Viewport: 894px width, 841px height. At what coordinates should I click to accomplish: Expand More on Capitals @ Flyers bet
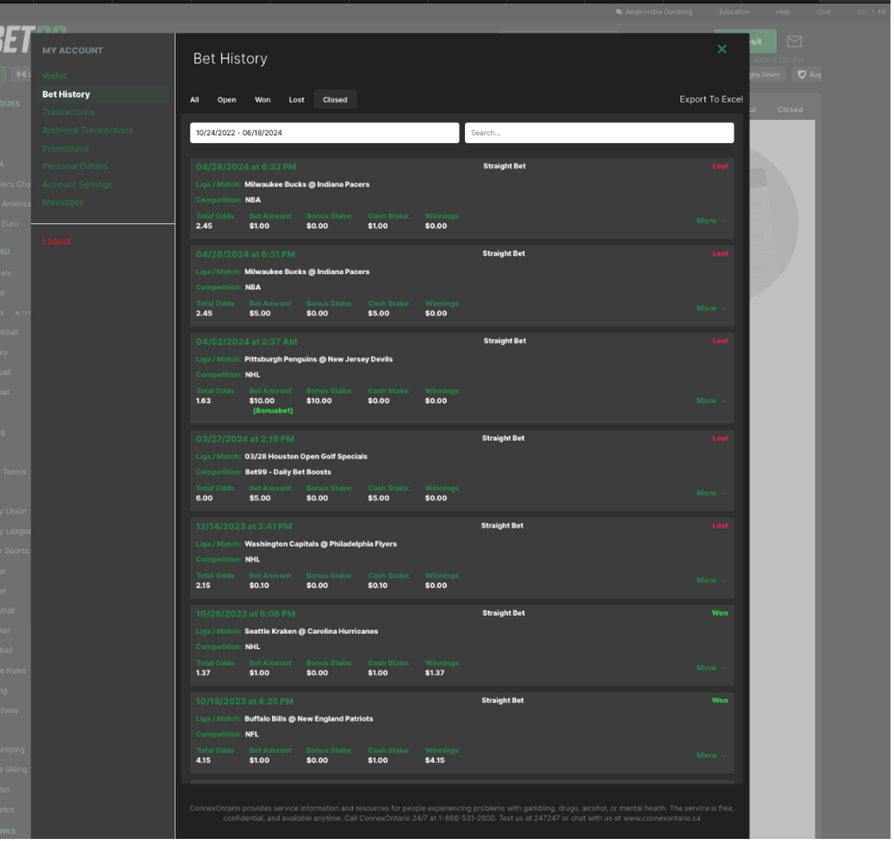714,582
